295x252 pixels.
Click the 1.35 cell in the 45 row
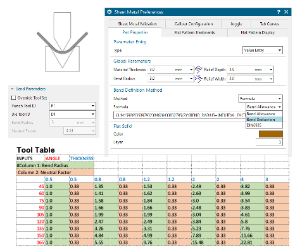pos(106,186)
